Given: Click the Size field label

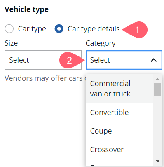Looking at the screenshot, I should coord(11,43).
